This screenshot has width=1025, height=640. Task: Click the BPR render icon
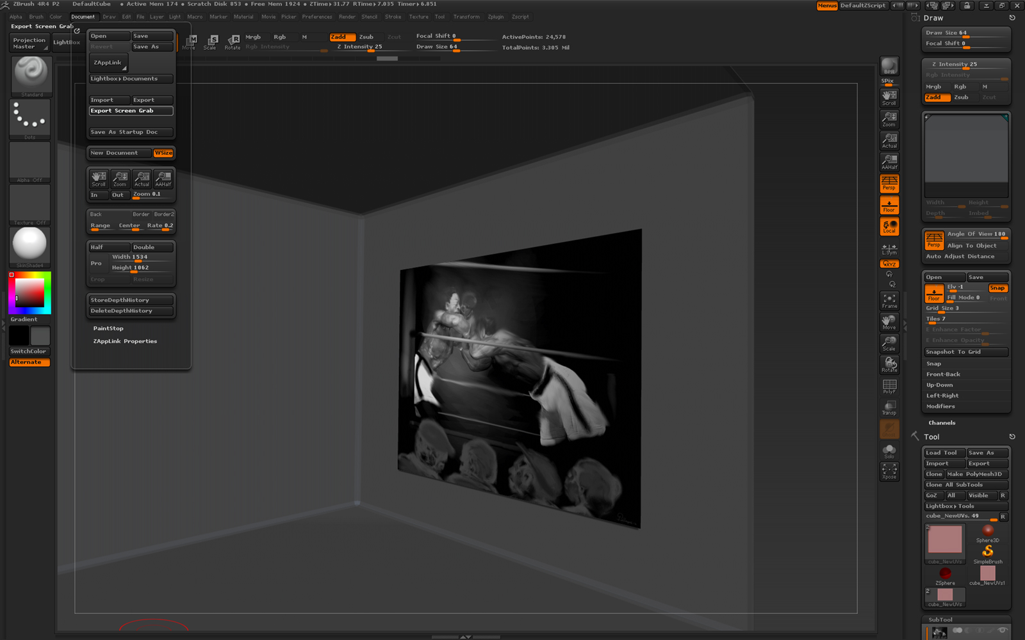889,67
